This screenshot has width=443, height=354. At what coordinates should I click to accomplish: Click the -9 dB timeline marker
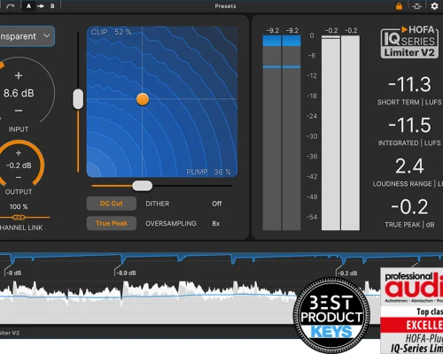13,273
